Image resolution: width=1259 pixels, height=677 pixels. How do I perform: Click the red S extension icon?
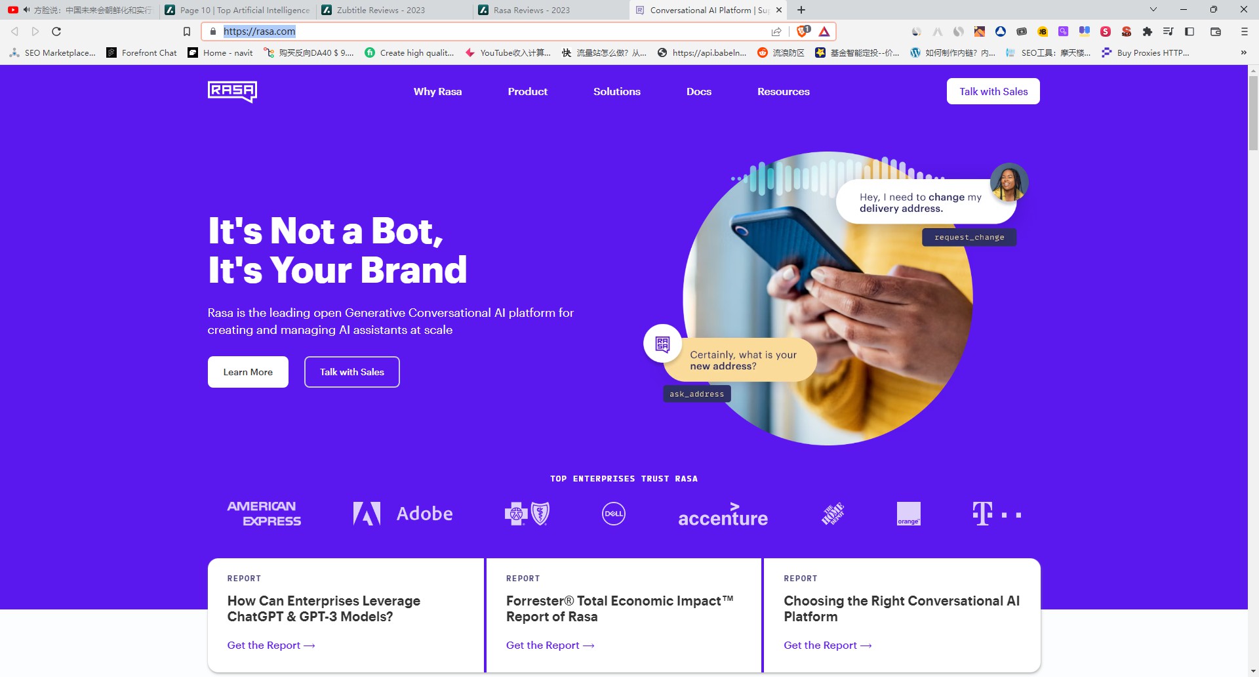pos(1106,31)
